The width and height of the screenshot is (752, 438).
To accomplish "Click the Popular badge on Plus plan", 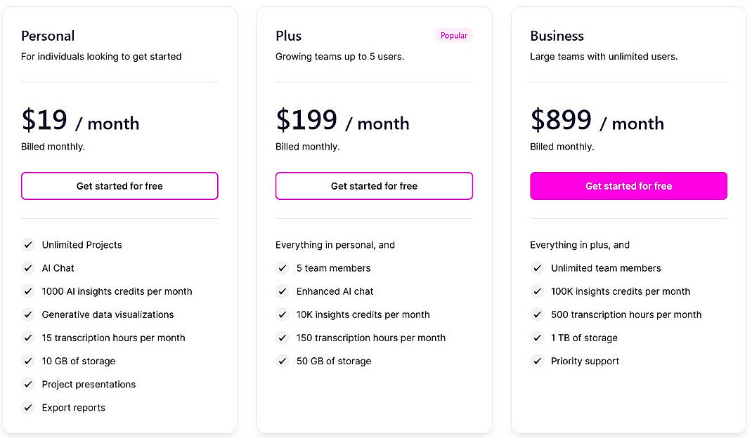I will (x=454, y=36).
